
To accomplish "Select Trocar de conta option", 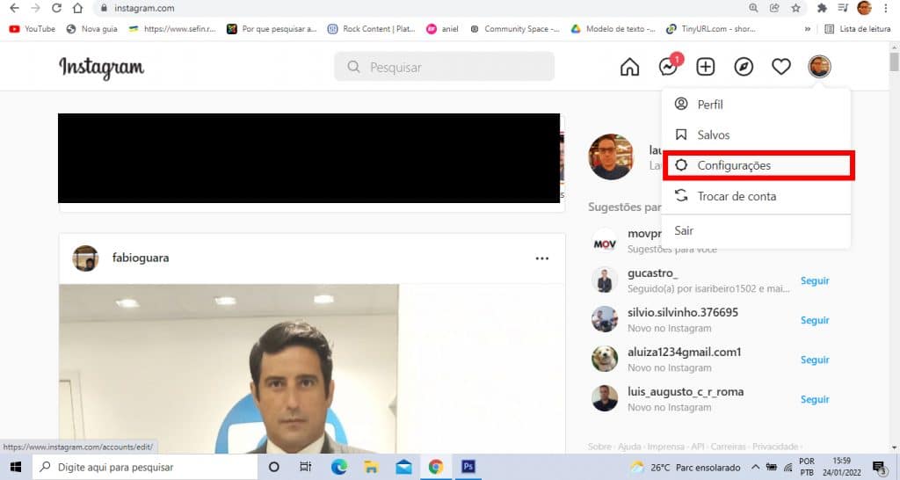I will click(x=756, y=196).
